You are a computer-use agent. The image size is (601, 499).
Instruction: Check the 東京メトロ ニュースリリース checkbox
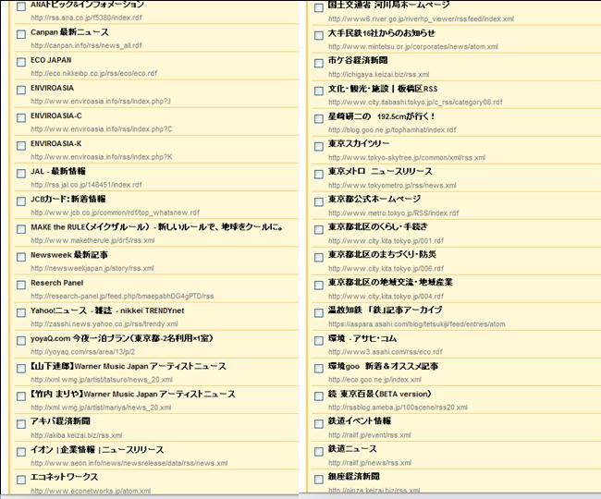click(x=319, y=175)
